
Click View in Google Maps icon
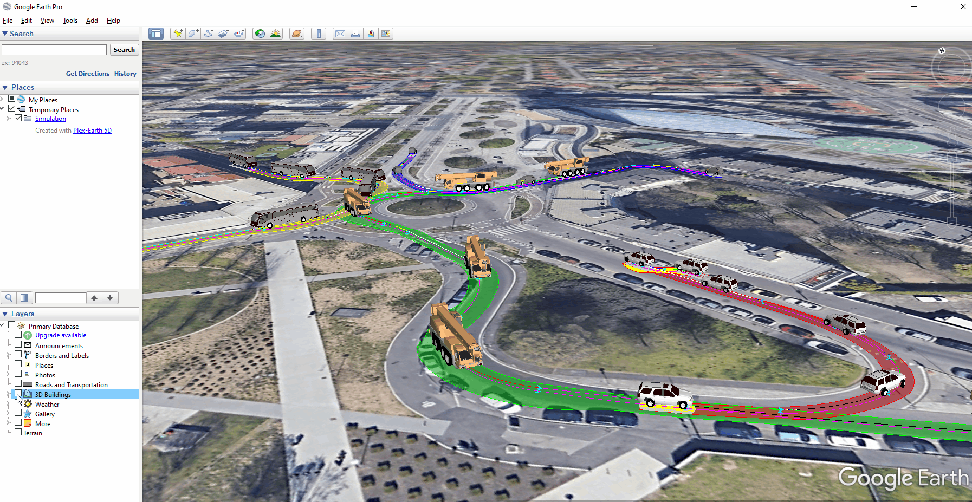[386, 34]
